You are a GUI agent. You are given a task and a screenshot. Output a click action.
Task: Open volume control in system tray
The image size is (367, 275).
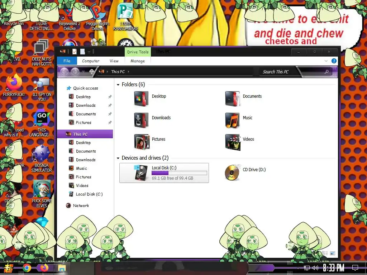315,268
